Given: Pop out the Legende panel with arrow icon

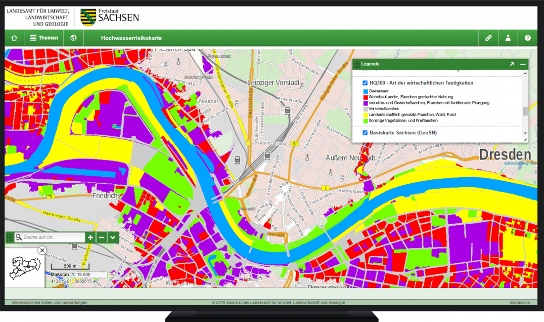Looking at the screenshot, I should click(512, 64).
